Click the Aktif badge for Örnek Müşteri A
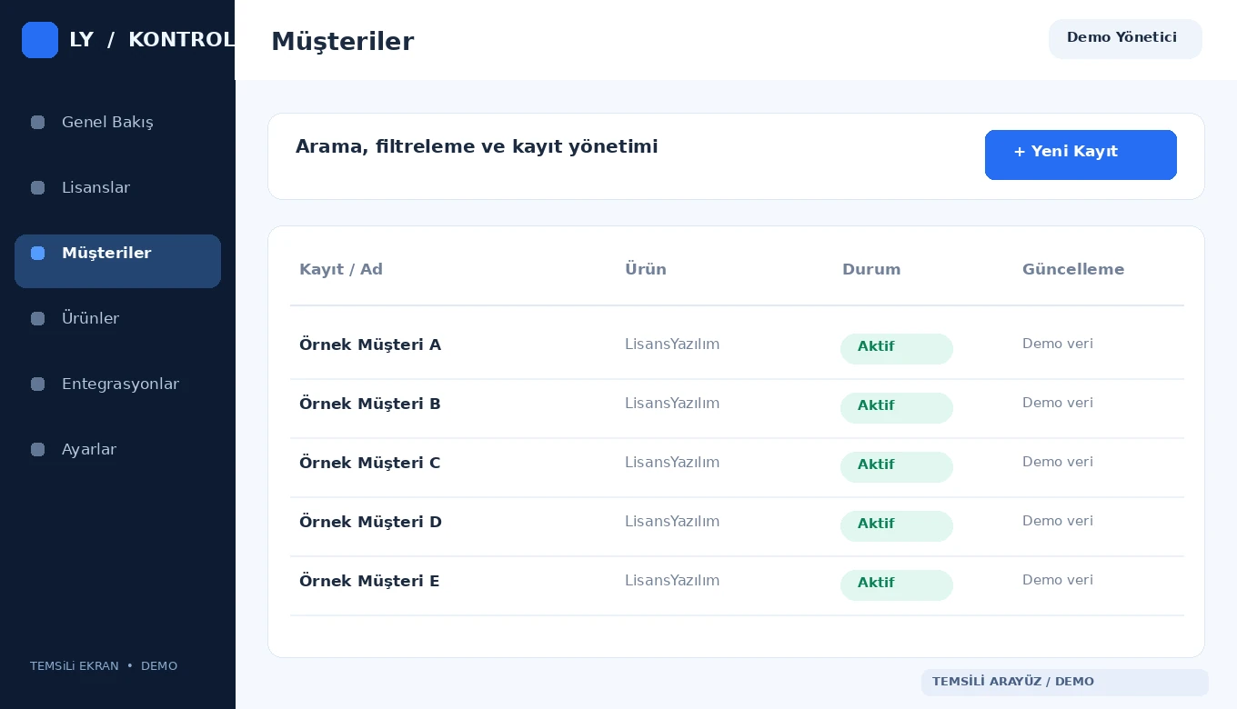Image resolution: width=1237 pixels, height=709 pixels. pos(897,349)
